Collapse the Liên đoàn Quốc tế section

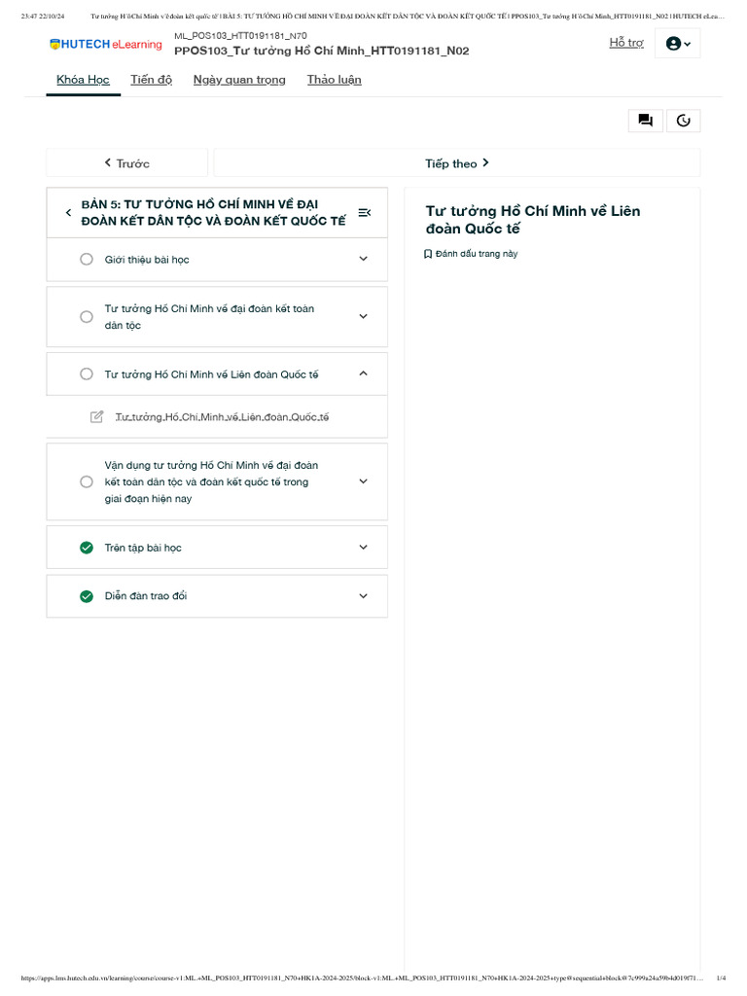[363, 374]
